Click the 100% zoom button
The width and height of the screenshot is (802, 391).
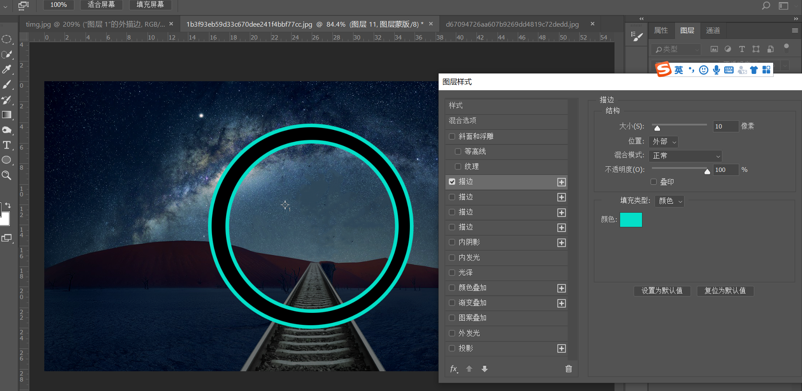58,5
